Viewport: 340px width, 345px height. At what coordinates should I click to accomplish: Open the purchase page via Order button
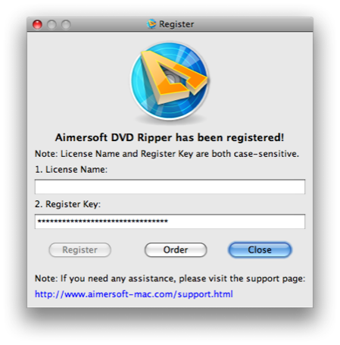[176, 250]
